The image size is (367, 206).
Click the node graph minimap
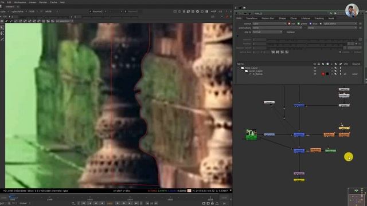[357, 197]
